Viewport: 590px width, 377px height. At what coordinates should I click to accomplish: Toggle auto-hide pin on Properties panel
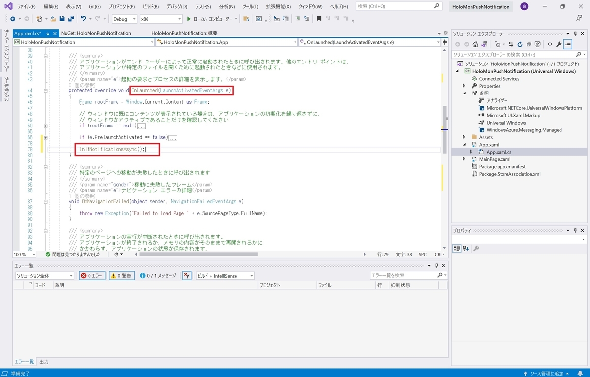tap(575, 230)
